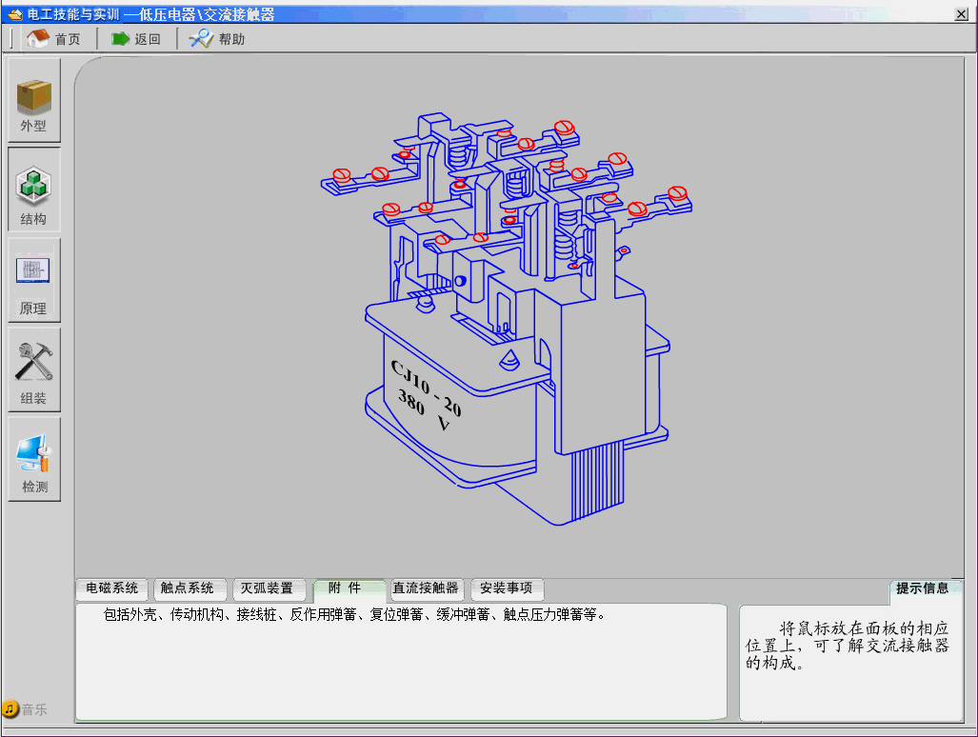Click the title bar application icon

click(x=14, y=14)
